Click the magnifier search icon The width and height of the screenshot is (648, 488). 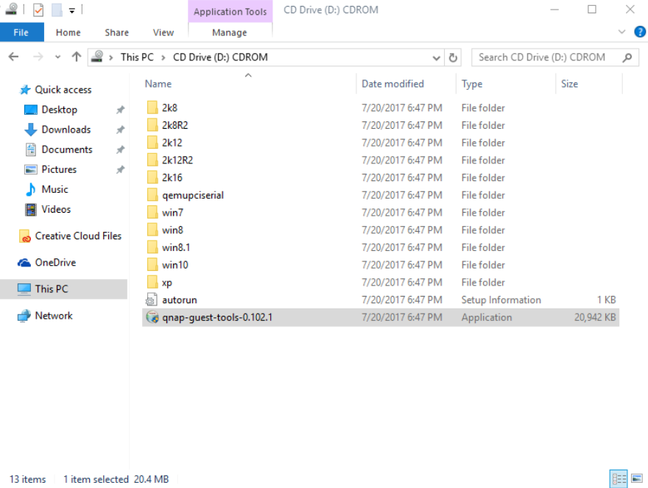tap(627, 57)
